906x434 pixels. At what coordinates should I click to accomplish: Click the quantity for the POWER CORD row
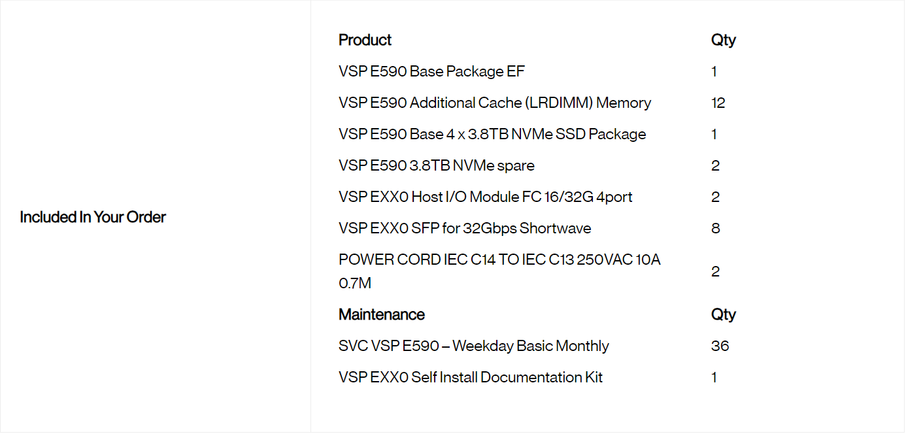[x=715, y=271]
